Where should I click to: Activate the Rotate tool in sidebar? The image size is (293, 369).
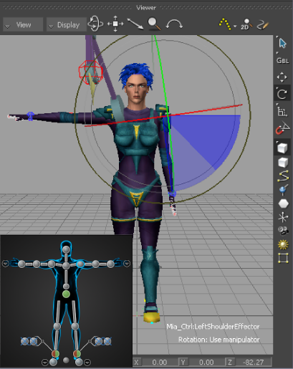click(x=282, y=93)
